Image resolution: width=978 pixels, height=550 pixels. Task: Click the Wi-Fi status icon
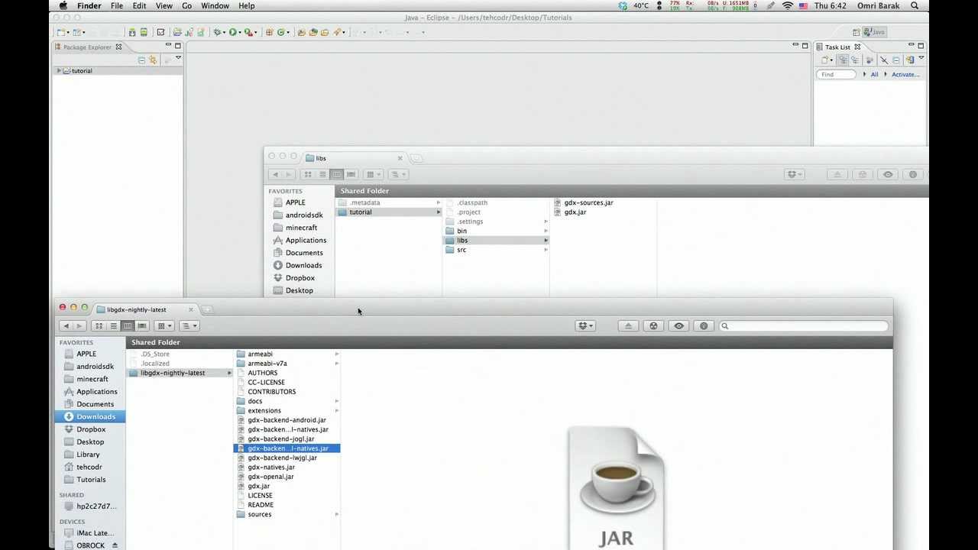(x=788, y=5)
